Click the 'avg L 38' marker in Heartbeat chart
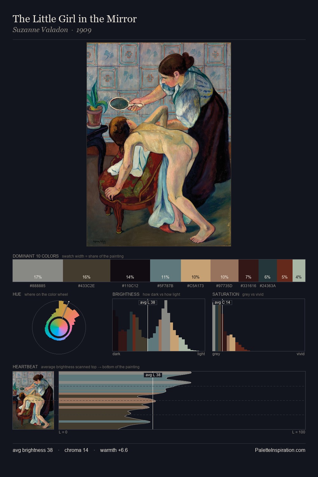The width and height of the screenshot is (318, 477). click(x=153, y=375)
